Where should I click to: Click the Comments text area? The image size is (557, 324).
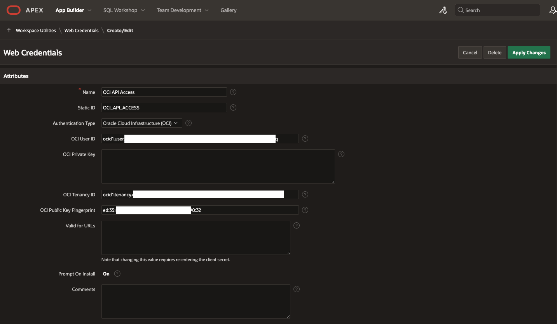[x=196, y=301]
